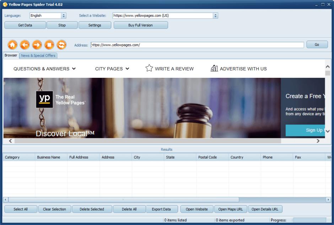Click the Get Data button

[25, 25]
